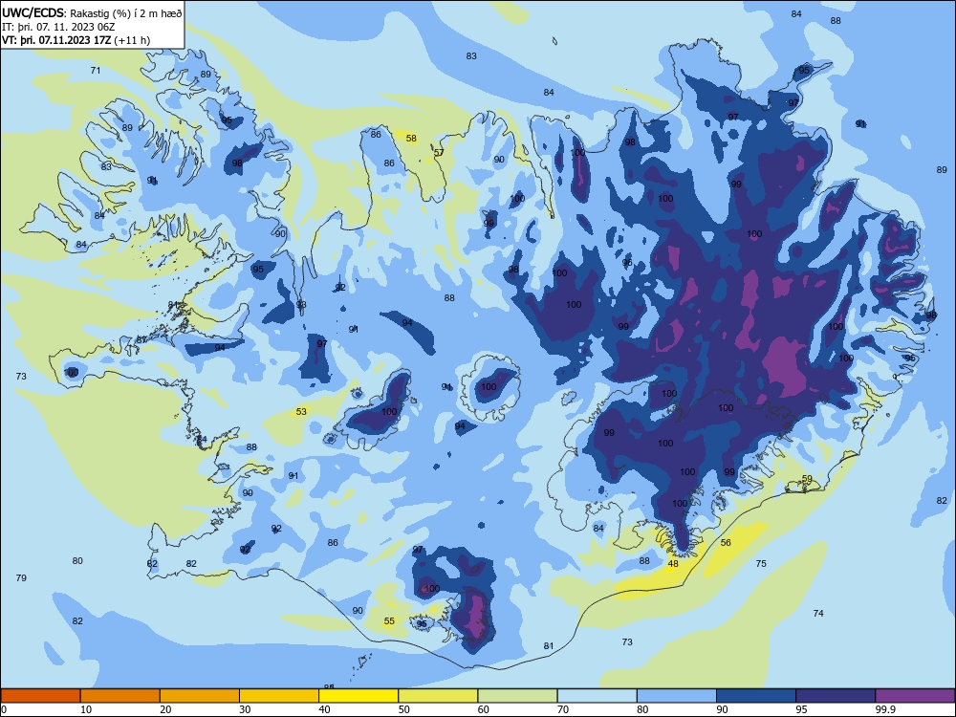Click the valid time line 'VT: þri. 07.11.2023 17Z'
The height and width of the screenshot is (717, 956).
pyautogui.click(x=56, y=40)
